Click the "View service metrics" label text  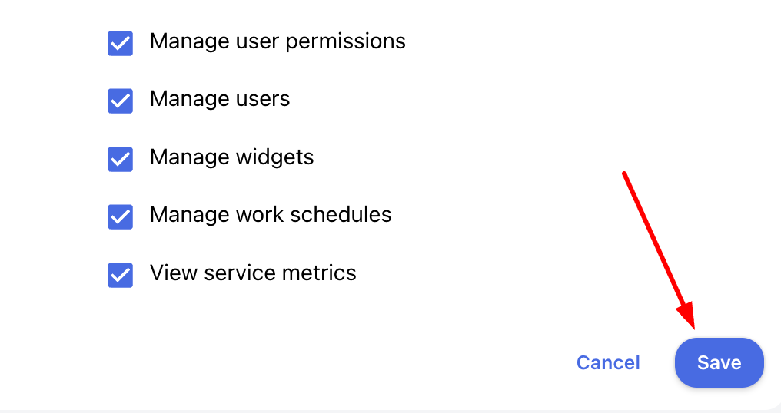[x=253, y=273]
